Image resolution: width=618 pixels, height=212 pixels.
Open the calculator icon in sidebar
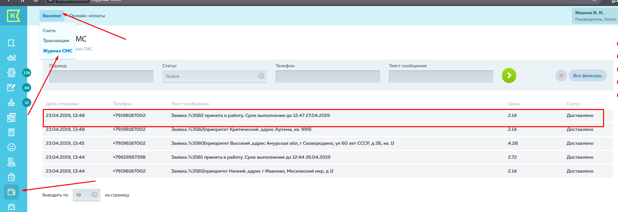point(11,132)
